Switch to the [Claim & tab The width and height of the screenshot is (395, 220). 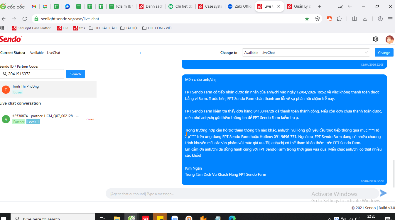tap(121, 6)
